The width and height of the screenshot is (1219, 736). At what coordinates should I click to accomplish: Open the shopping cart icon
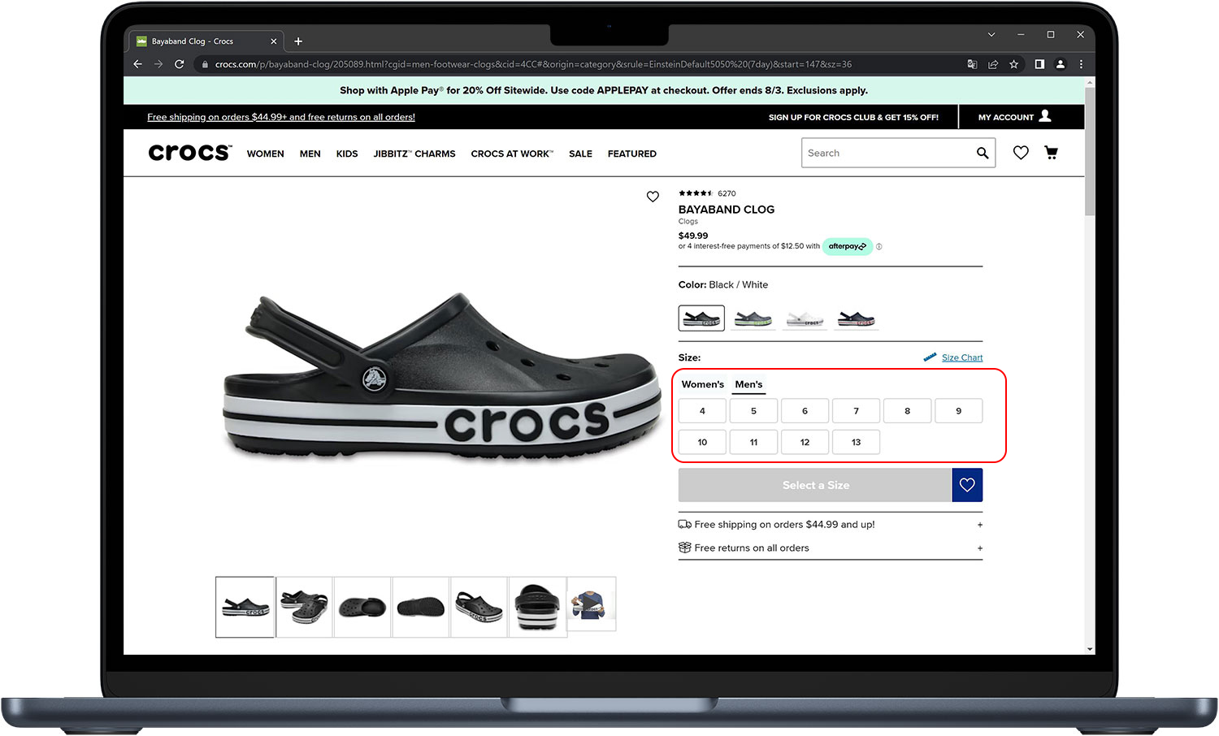(x=1051, y=153)
